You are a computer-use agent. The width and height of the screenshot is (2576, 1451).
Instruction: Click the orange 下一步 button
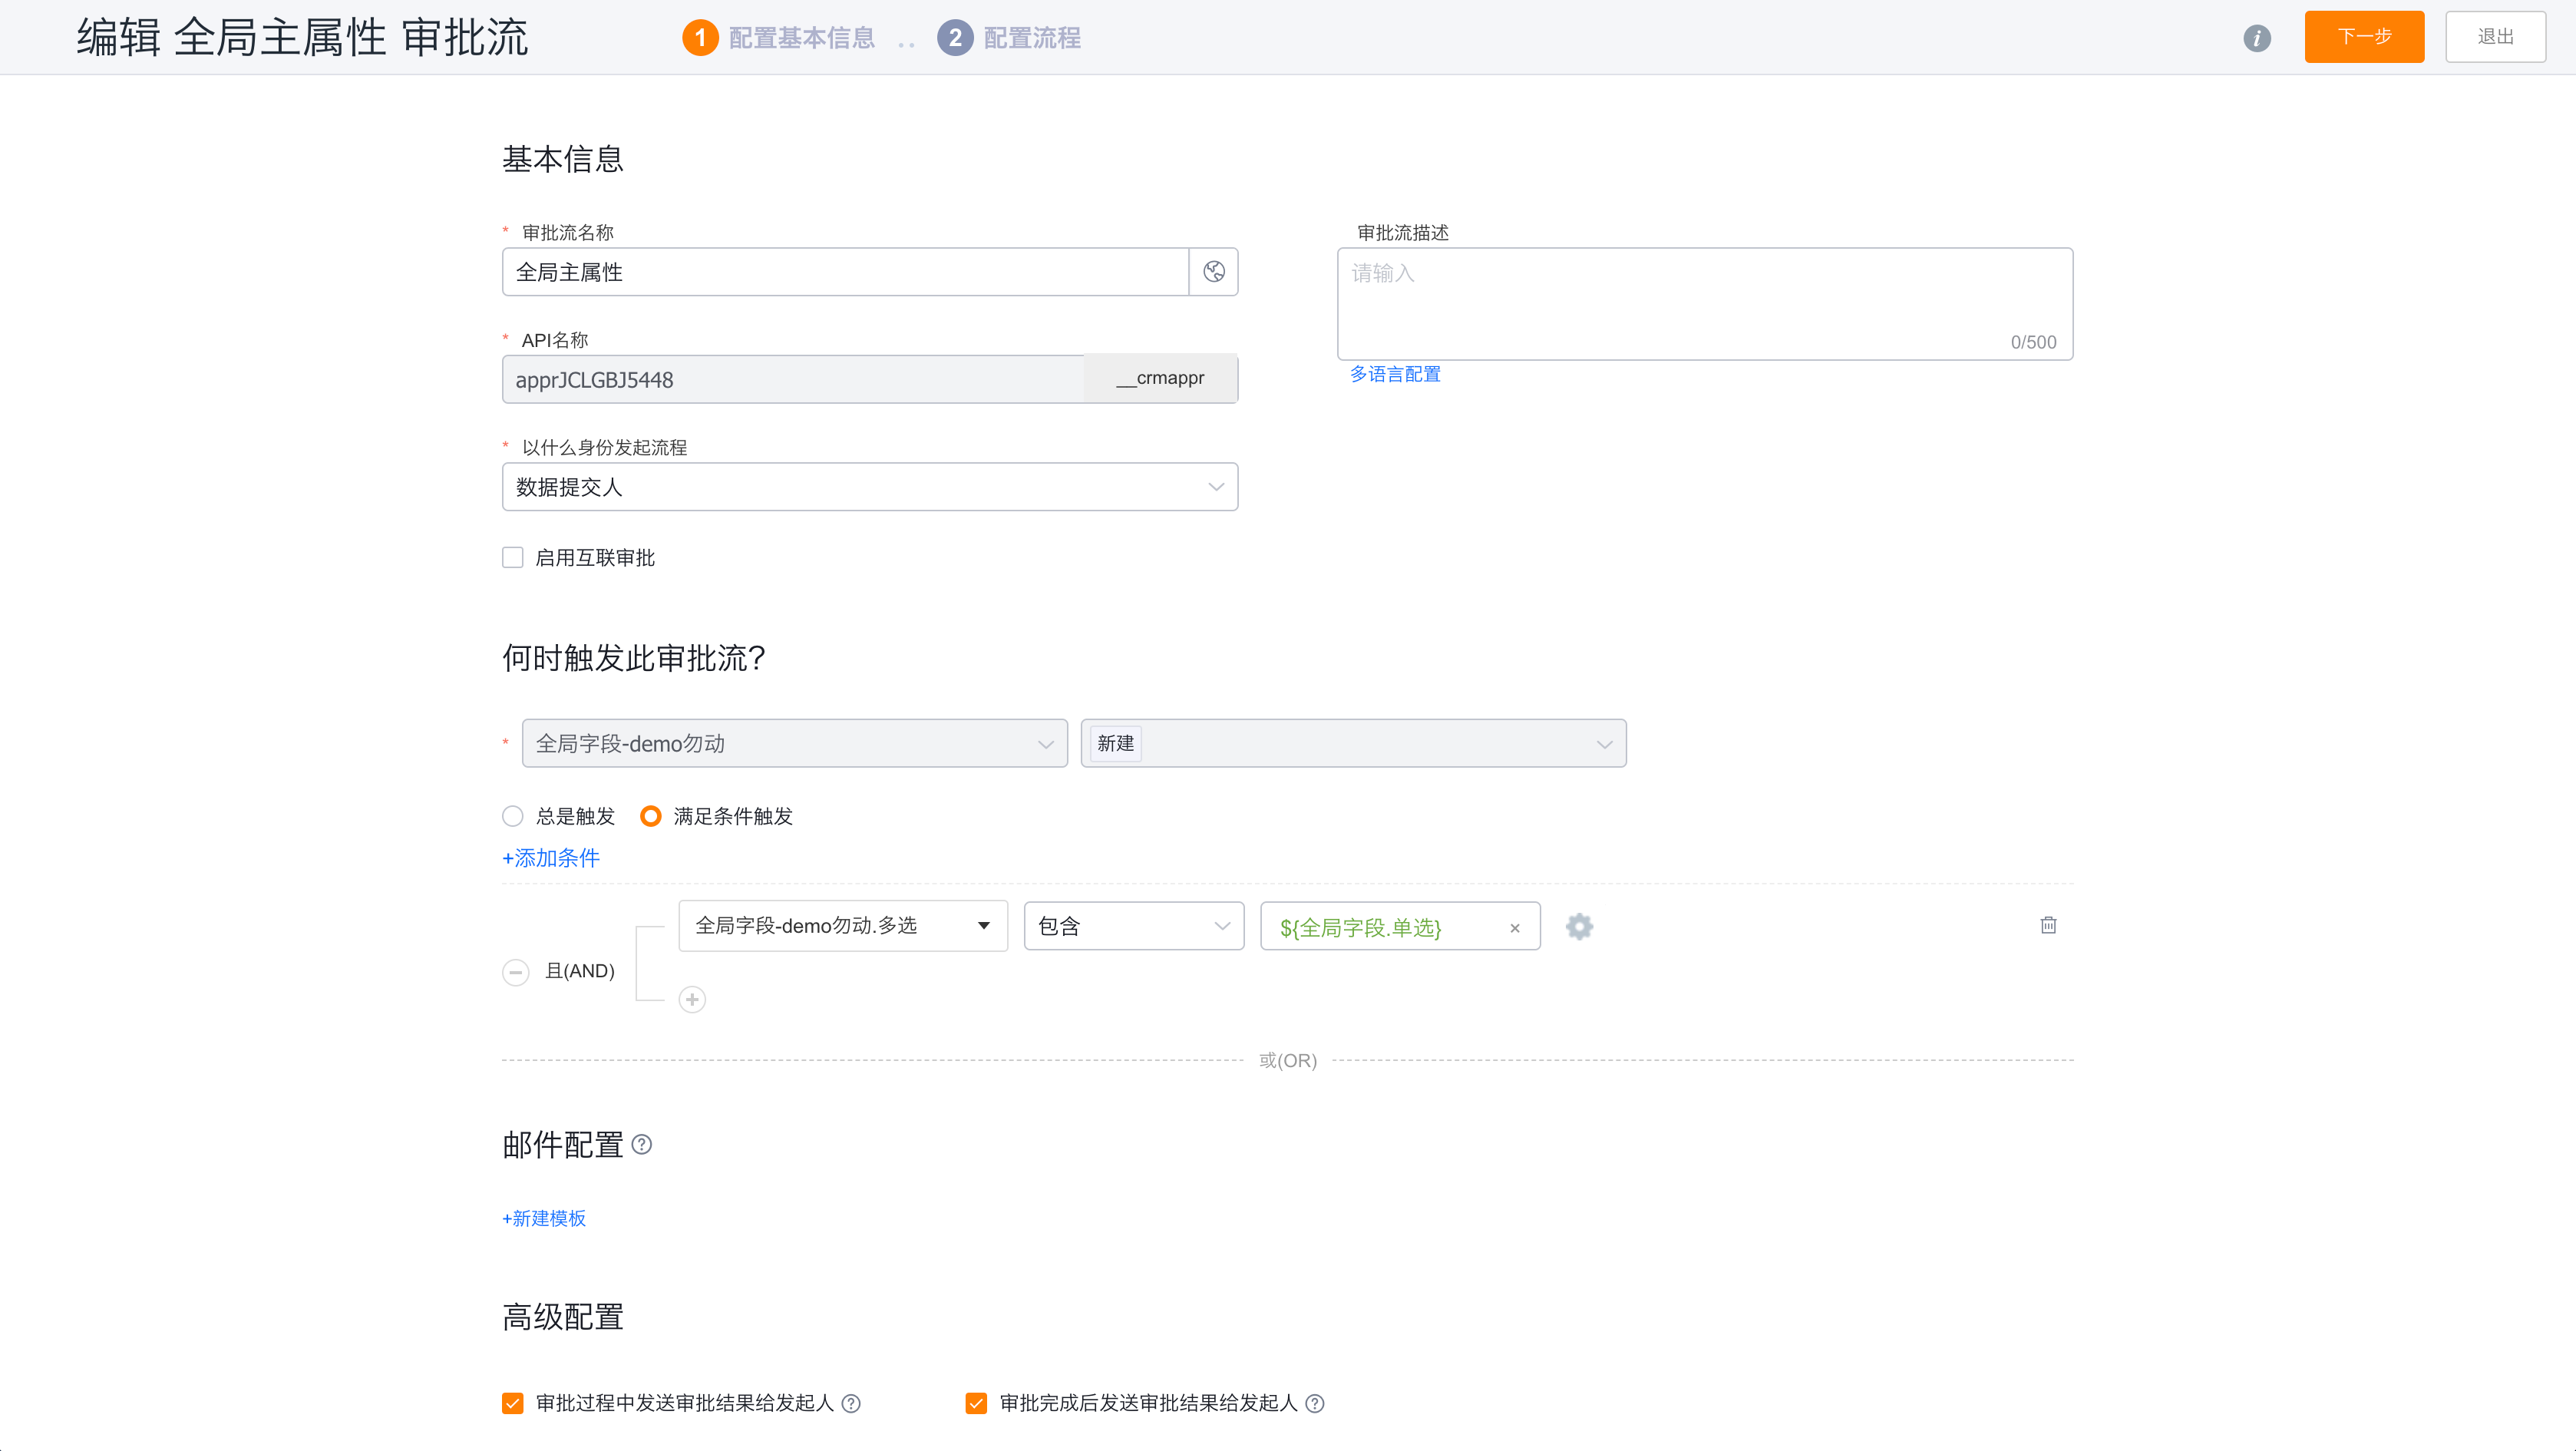tap(2363, 37)
